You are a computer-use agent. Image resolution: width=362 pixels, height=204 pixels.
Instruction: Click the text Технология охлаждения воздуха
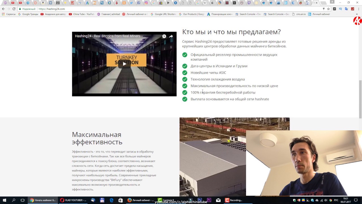coord(217,79)
